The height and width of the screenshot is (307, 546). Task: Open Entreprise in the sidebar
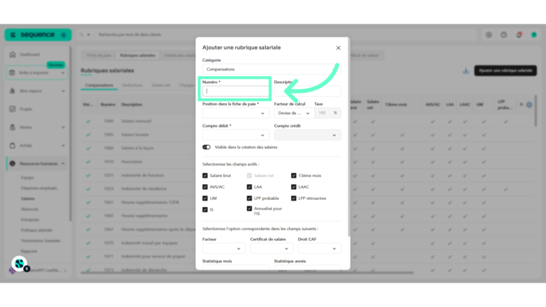click(x=30, y=220)
